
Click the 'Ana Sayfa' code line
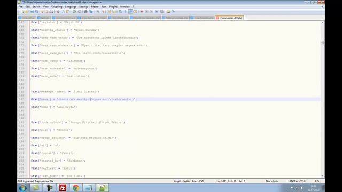54,107
